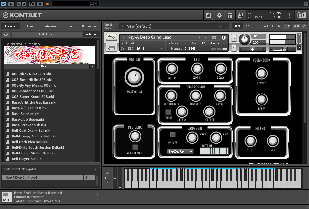Click the NI logo icon
309x209 pixels.
[x=301, y=15]
